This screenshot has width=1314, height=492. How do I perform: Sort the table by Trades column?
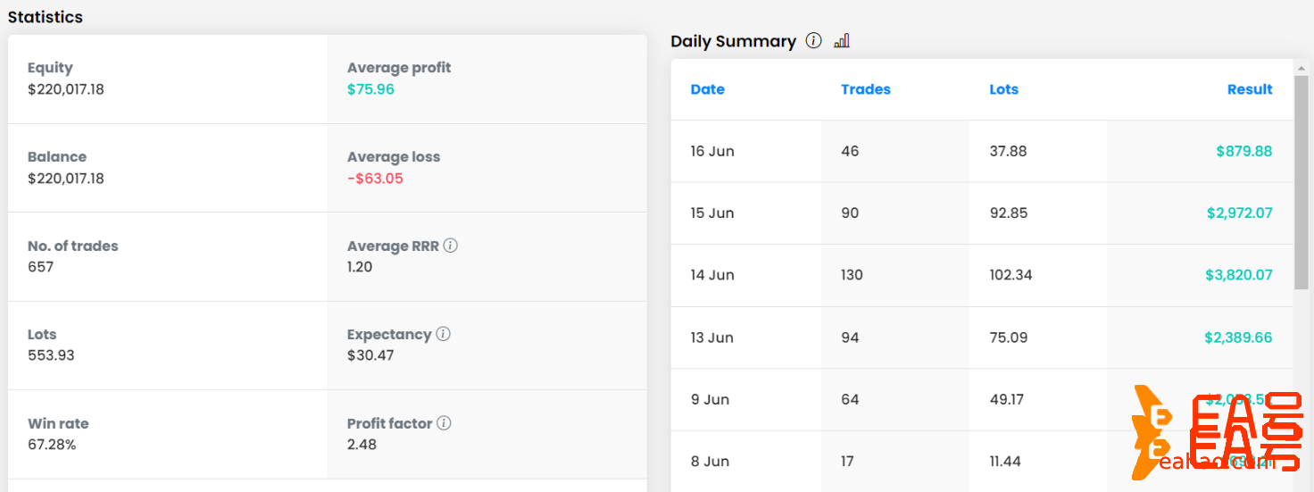coord(865,89)
